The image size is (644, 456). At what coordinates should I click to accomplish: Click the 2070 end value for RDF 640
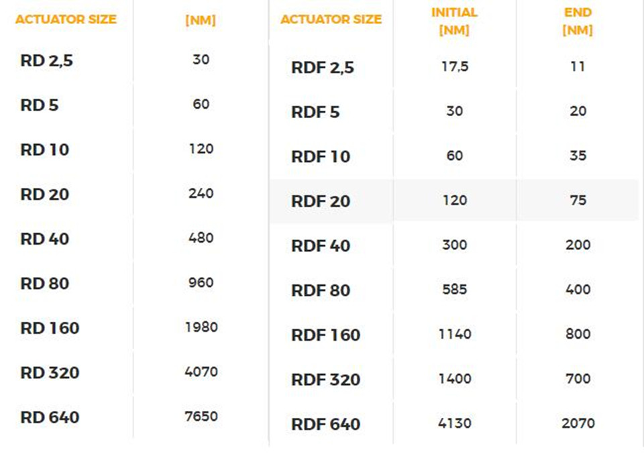tap(578, 423)
